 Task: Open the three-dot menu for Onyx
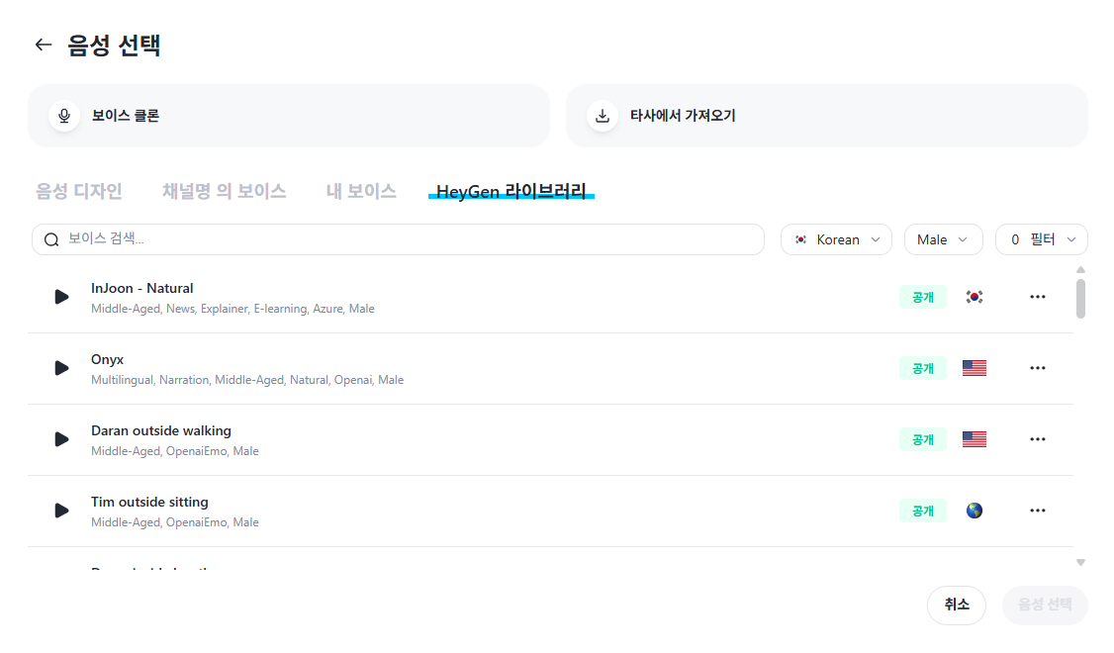tap(1037, 368)
